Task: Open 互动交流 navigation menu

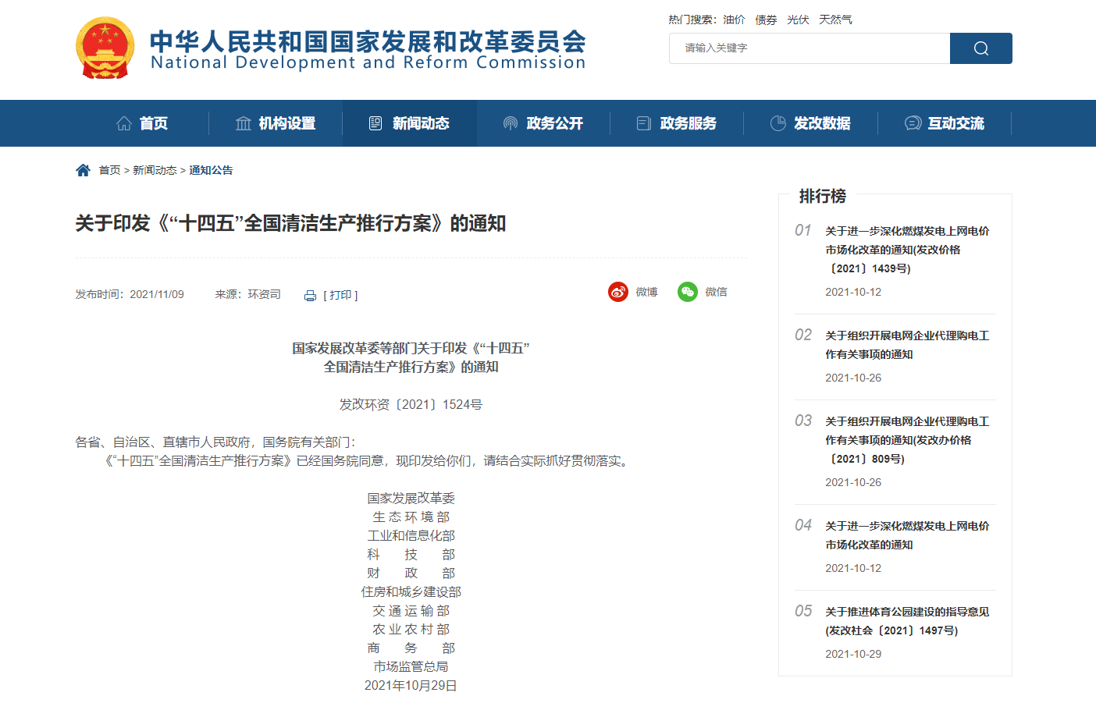Action: pos(945,123)
